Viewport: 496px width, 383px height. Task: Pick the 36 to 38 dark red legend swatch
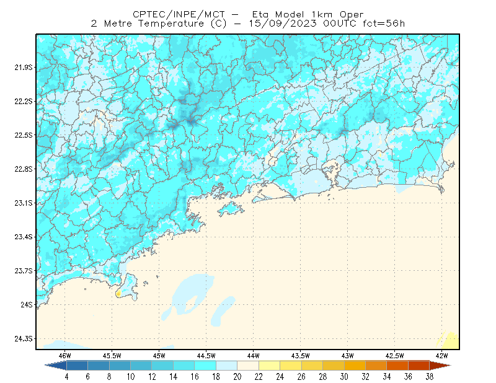pos(419,366)
